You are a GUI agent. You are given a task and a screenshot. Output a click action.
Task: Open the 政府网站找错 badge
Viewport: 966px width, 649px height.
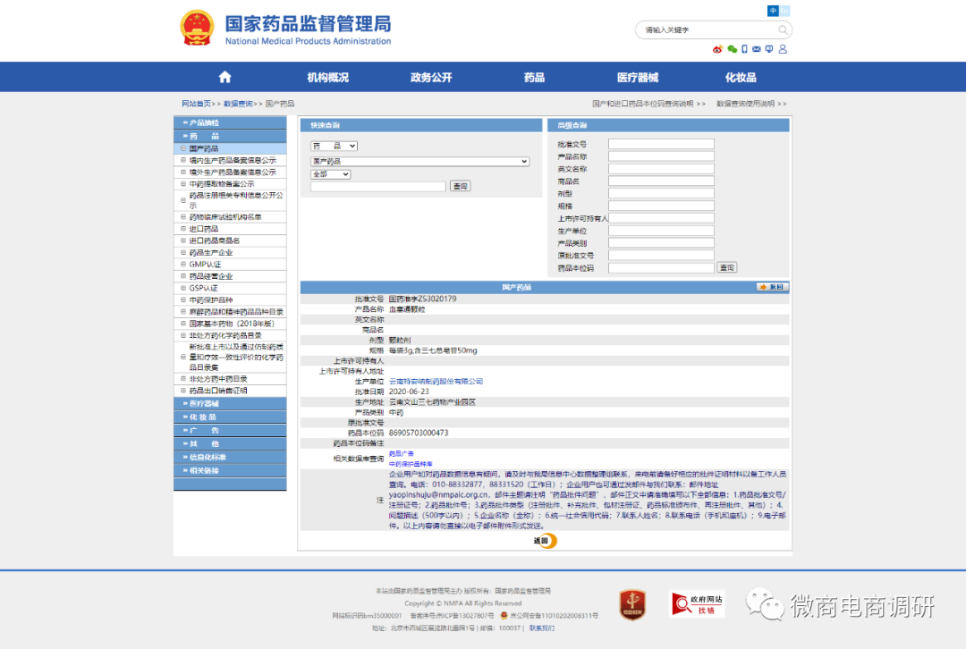coord(697,603)
